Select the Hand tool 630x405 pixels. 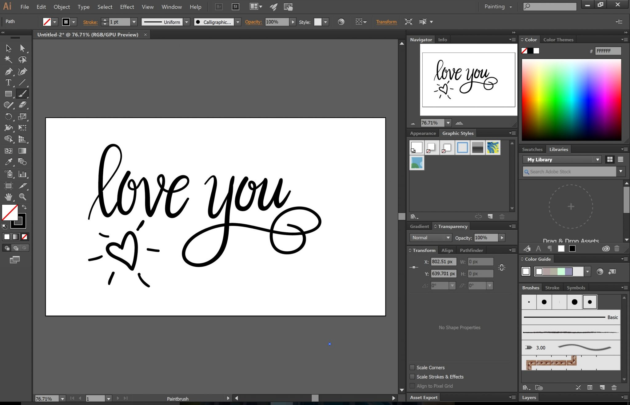[x=8, y=197]
